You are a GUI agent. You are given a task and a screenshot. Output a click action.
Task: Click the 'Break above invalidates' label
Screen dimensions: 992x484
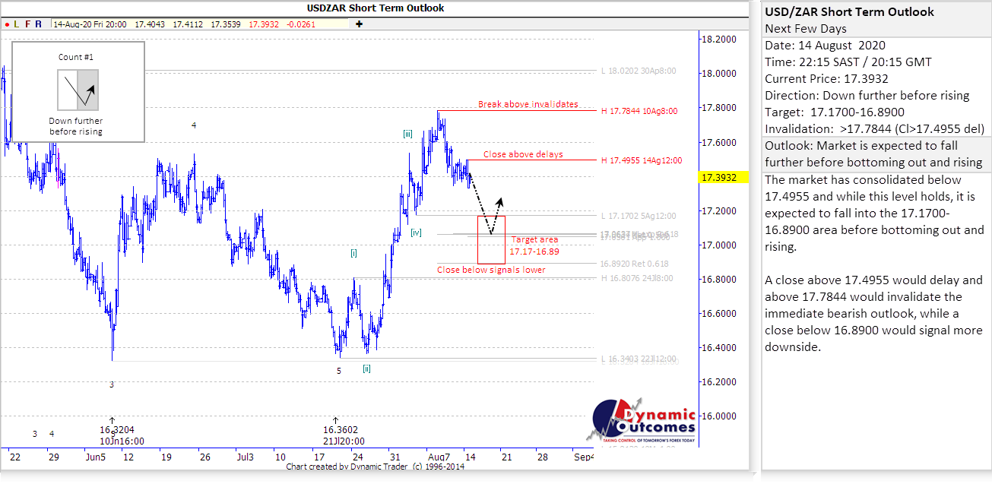coord(528,104)
